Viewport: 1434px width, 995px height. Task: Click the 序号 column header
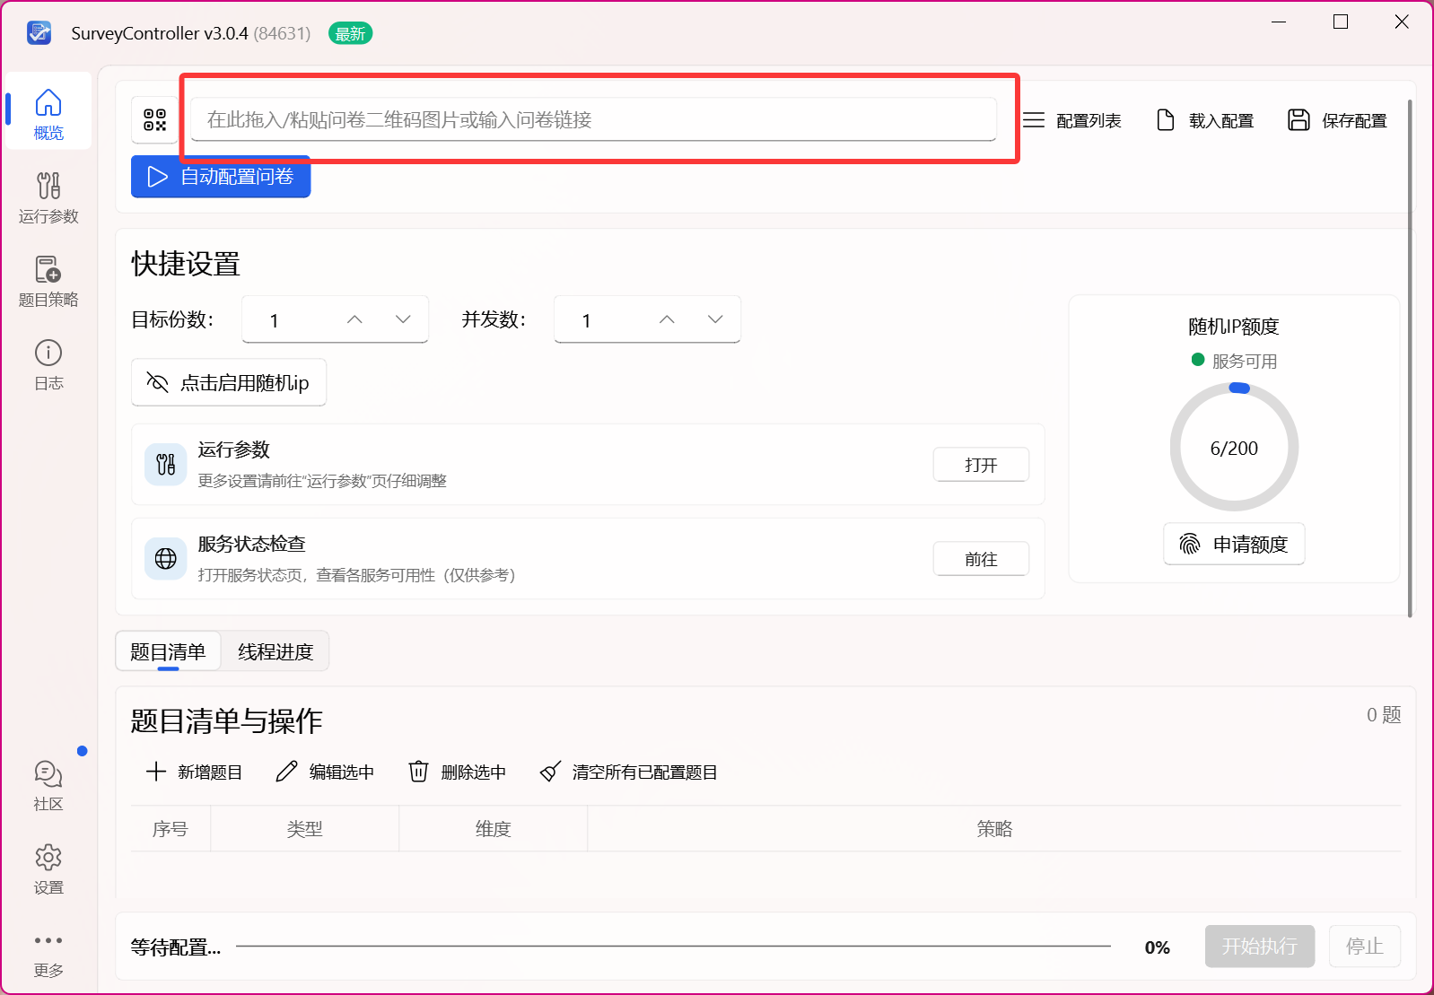(x=171, y=828)
